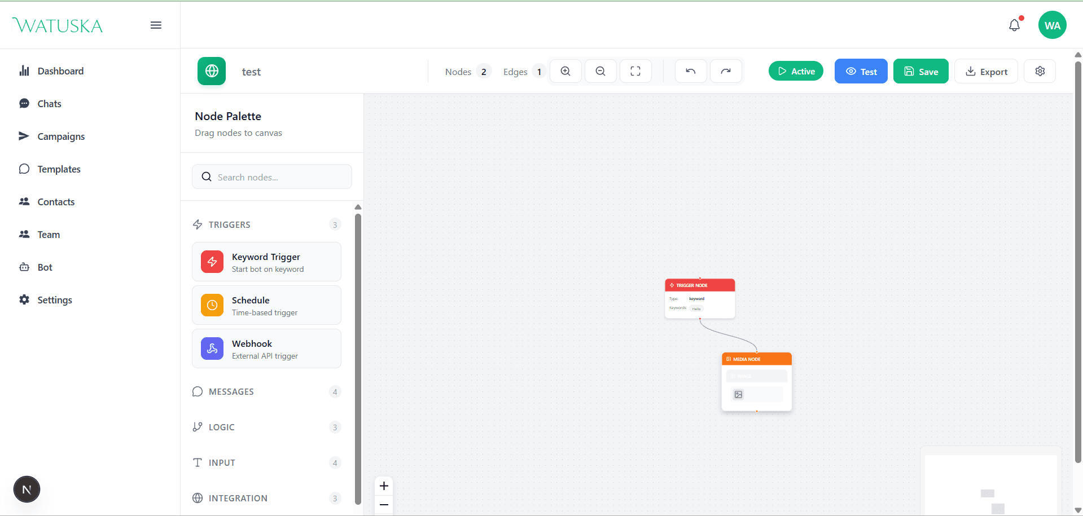Expand the LOGIC section
The image size is (1083, 516).
(266, 427)
